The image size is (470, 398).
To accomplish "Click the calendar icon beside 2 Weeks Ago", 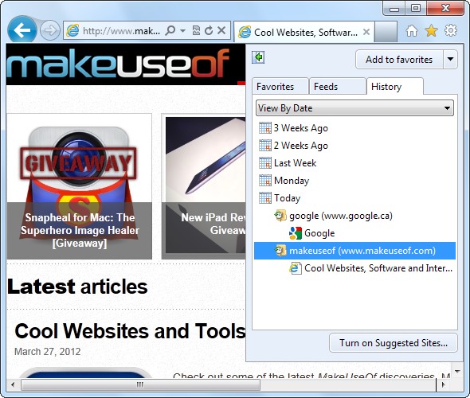I will 265,146.
